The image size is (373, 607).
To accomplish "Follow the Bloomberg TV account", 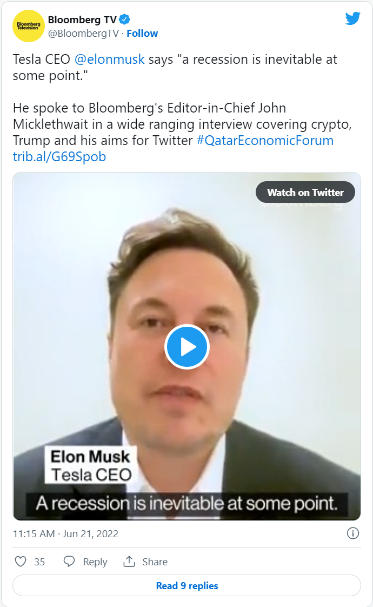I will coord(142,34).
